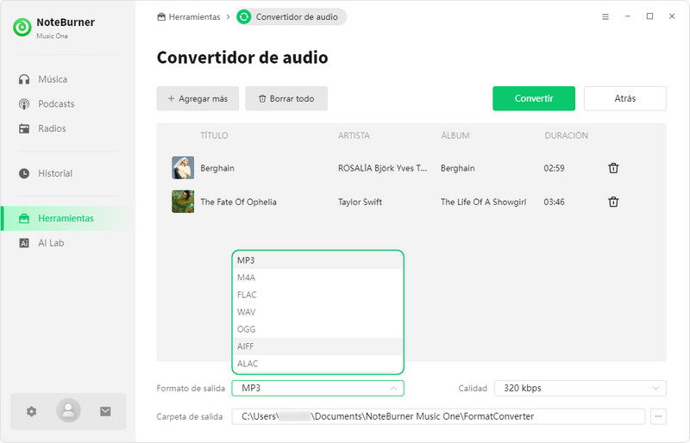Go back to the Herramientas breadcrumb

pos(189,16)
